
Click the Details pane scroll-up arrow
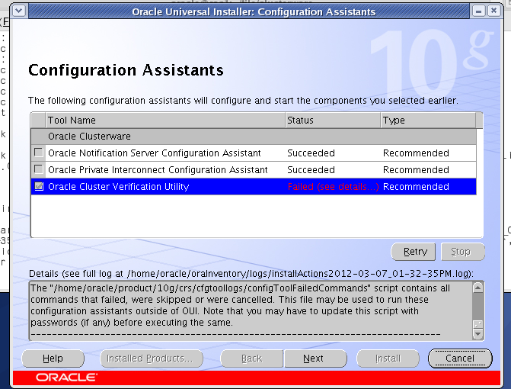477,288
